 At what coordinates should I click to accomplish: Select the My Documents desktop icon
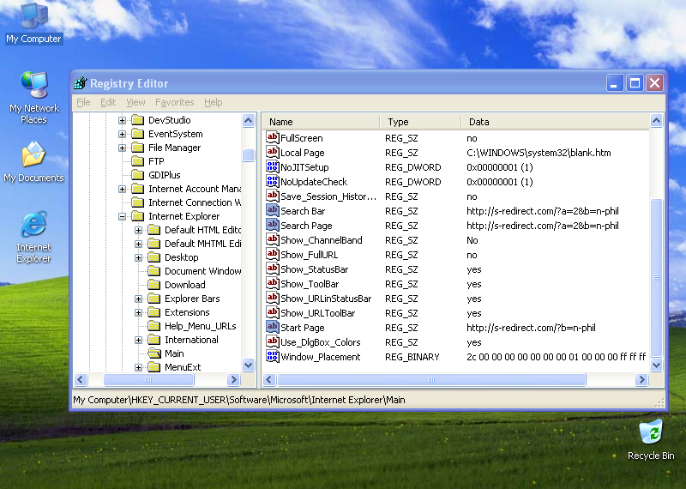(33, 162)
